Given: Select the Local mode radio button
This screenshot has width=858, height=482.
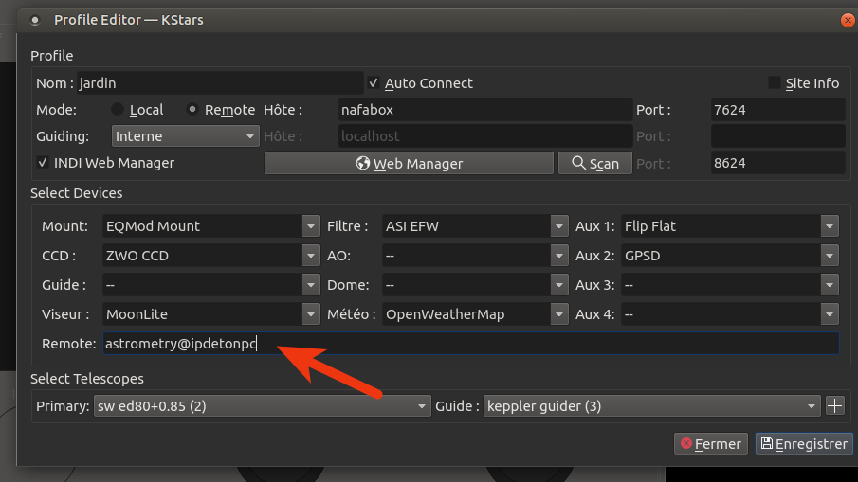Looking at the screenshot, I should click(x=119, y=110).
